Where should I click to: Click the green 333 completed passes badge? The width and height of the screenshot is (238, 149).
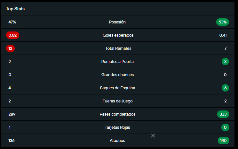pyautogui.click(x=223, y=114)
